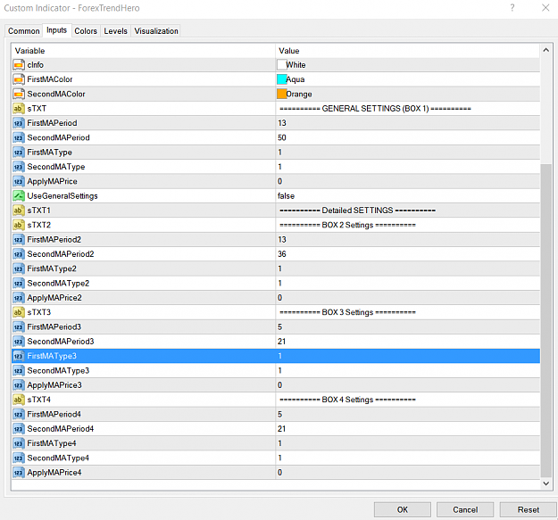This screenshot has width=558, height=520.
Task: Click the string icon beside sTXT2
Action: pos(19,225)
